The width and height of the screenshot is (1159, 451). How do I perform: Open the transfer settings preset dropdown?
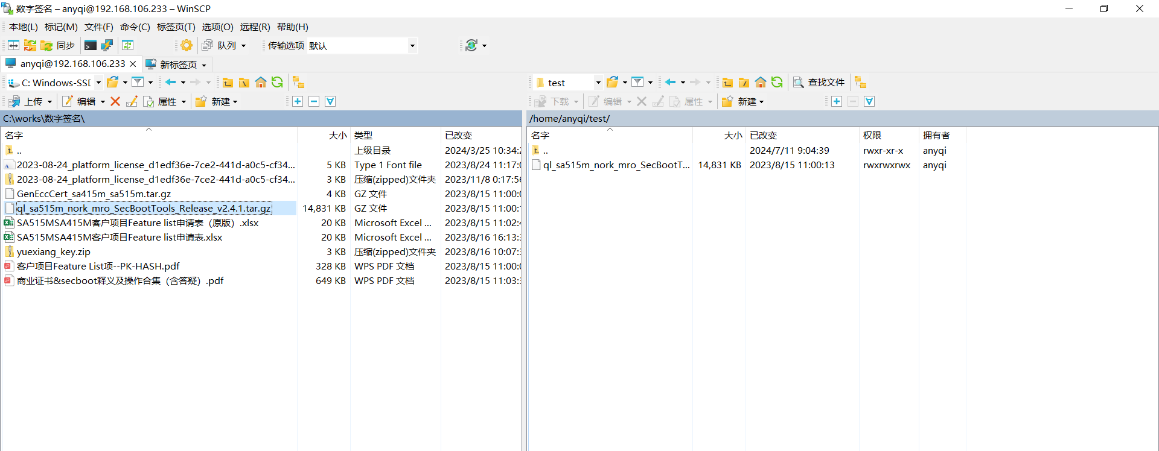click(412, 46)
